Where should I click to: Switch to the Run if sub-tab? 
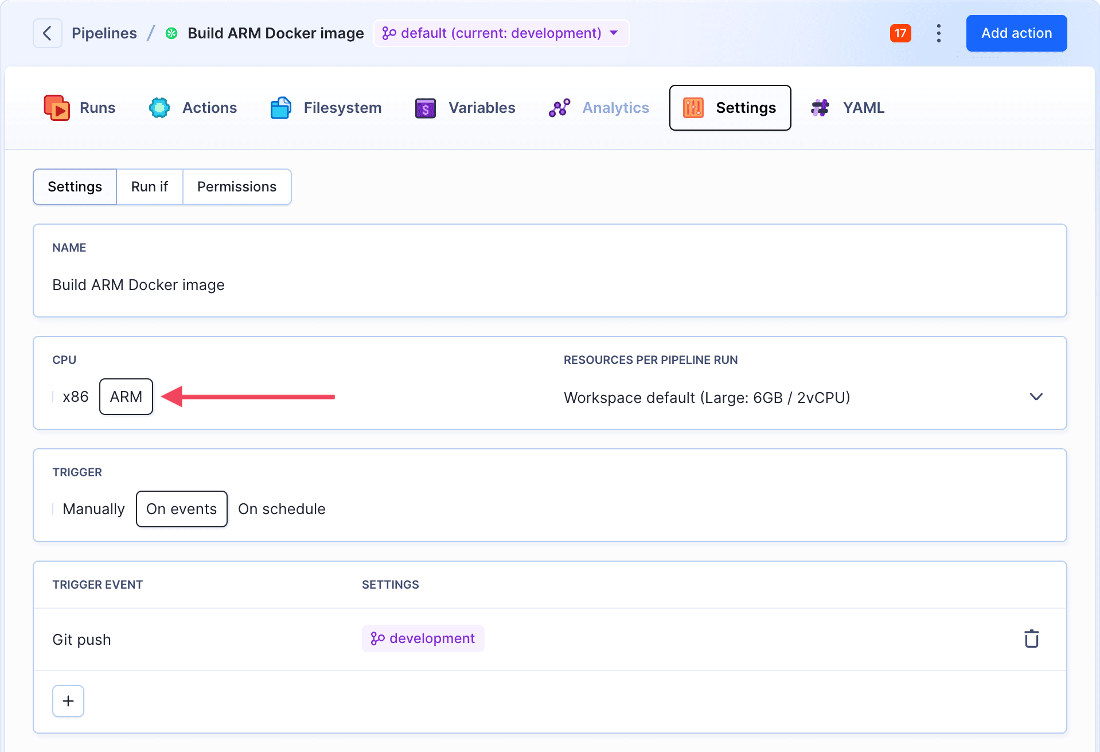click(149, 187)
